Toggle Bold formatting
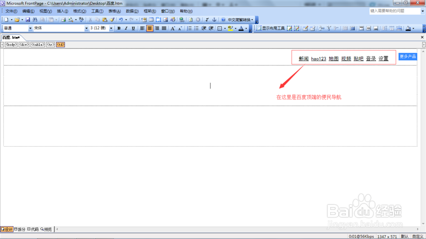The image size is (426, 239). coord(119,28)
